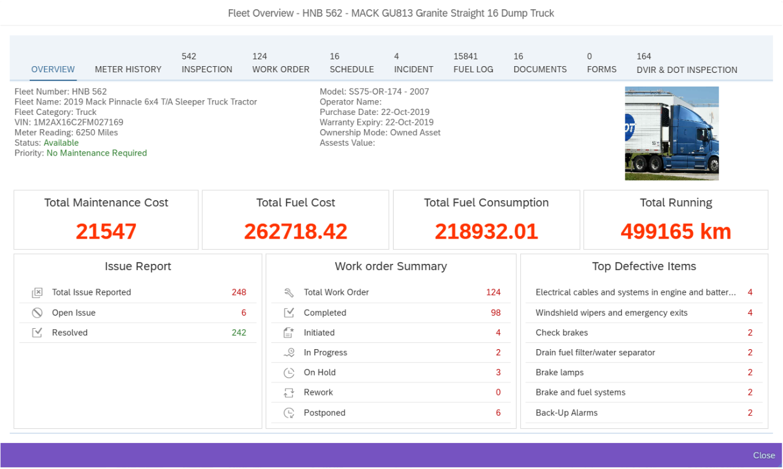
Task: Click the Total Maintenance Cost card
Action: click(x=106, y=219)
